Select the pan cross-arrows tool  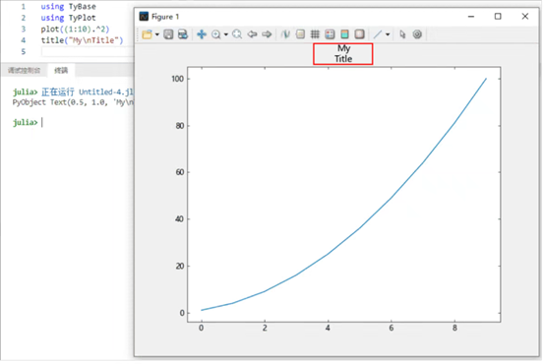pyautogui.click(x=202, y=34)
